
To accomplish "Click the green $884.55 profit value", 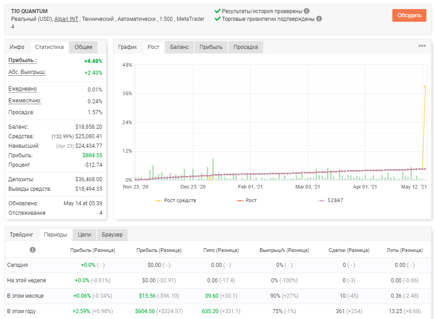I will [93, 155].
